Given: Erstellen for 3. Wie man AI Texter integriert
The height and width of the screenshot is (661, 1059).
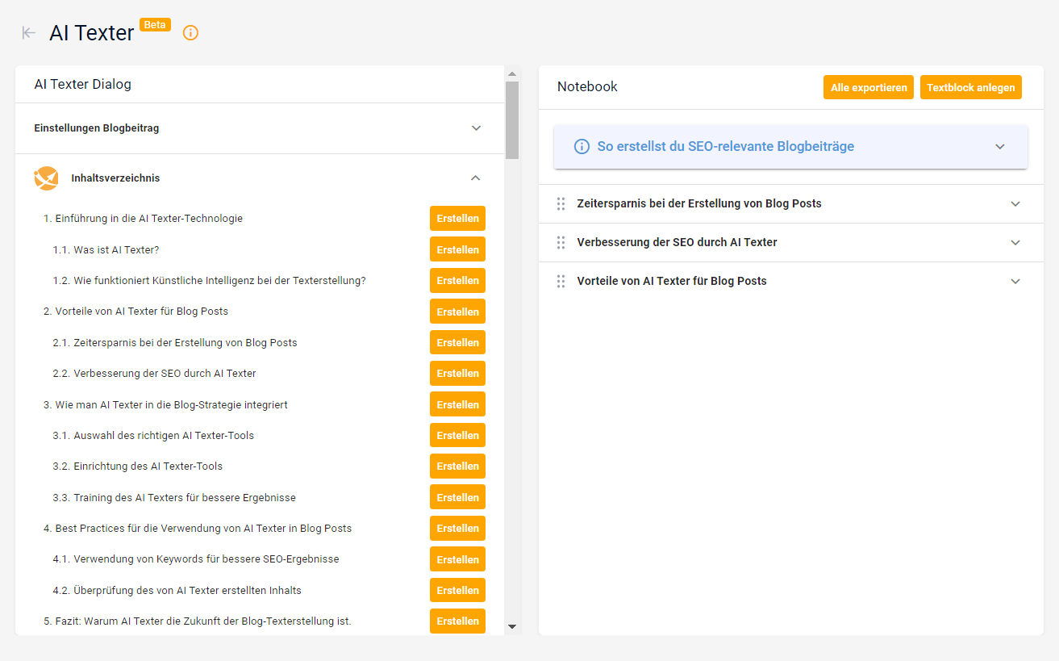Looking at the screenshot, I should (457, 404).
